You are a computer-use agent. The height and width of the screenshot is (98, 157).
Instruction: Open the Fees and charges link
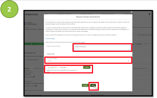pos(50,38)
